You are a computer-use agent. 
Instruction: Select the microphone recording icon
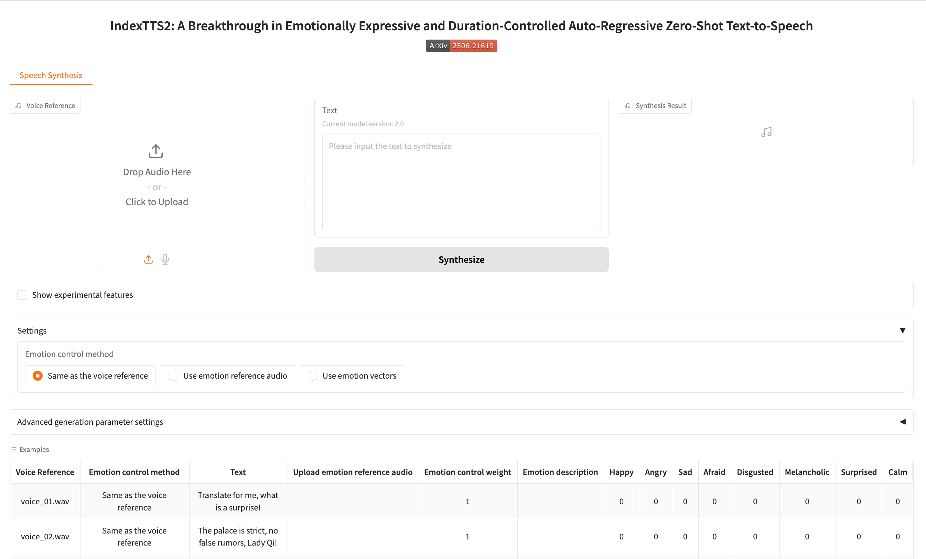tap(165, 260)
